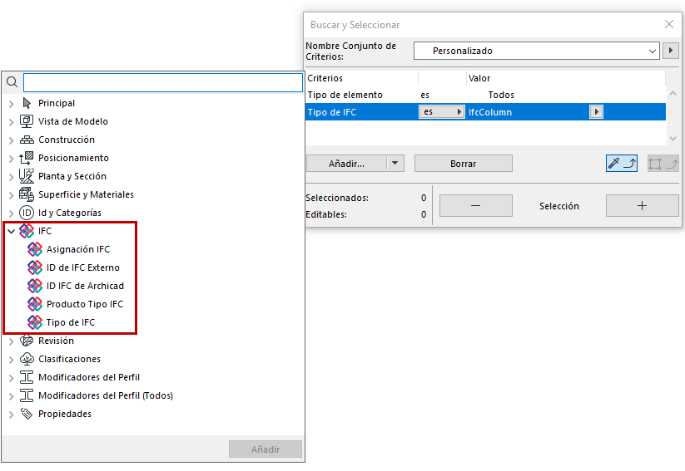Click the Todos value cell

pos(501,95)
